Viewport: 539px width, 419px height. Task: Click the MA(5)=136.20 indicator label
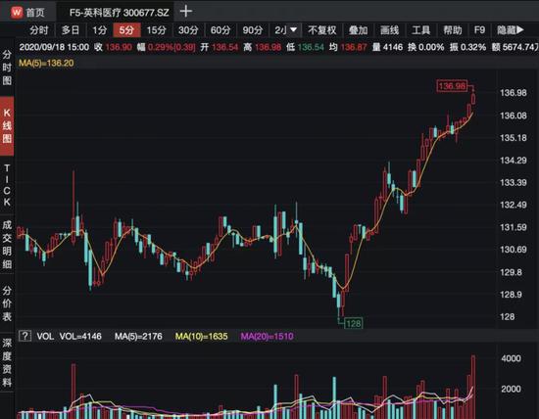pyautogui.click(x=46, y=63)
